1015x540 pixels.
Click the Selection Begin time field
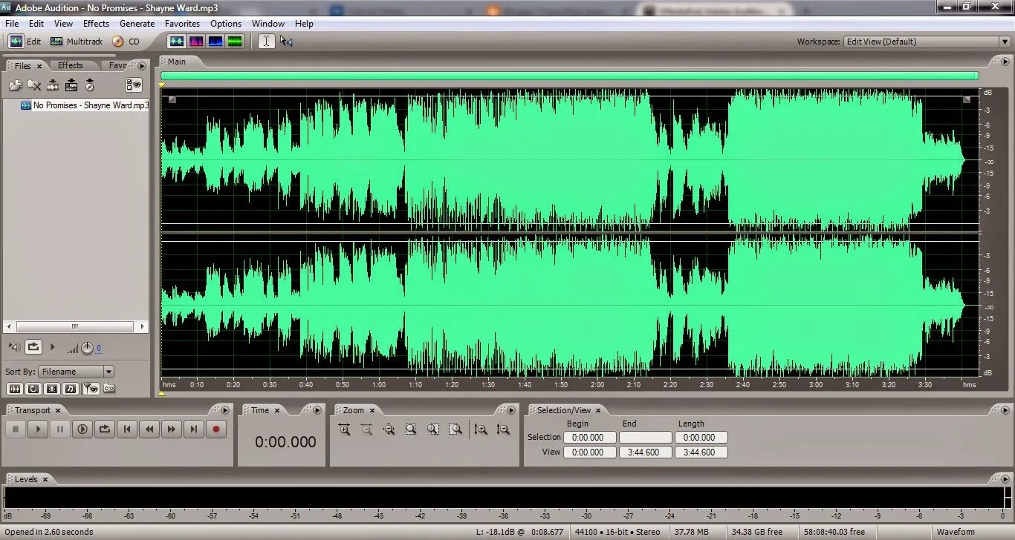589,438
